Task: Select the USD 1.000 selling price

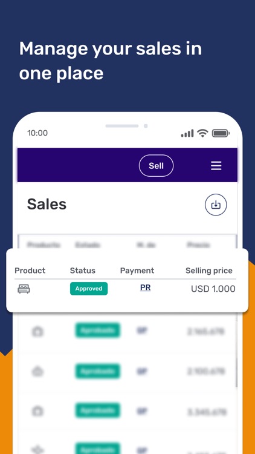Action: coord(213,289)
